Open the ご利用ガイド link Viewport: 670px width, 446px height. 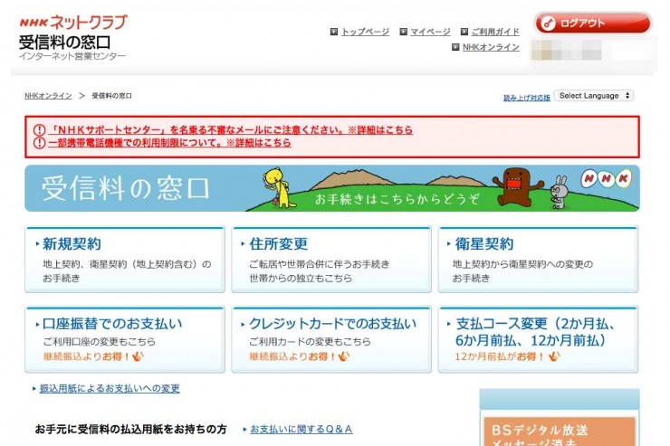pos(495,32)
